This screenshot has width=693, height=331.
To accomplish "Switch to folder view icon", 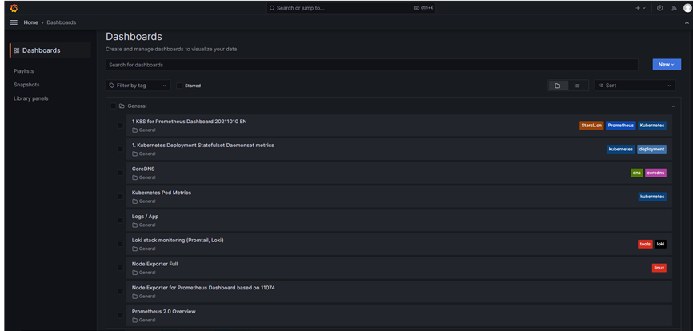I will coord(557,86).
